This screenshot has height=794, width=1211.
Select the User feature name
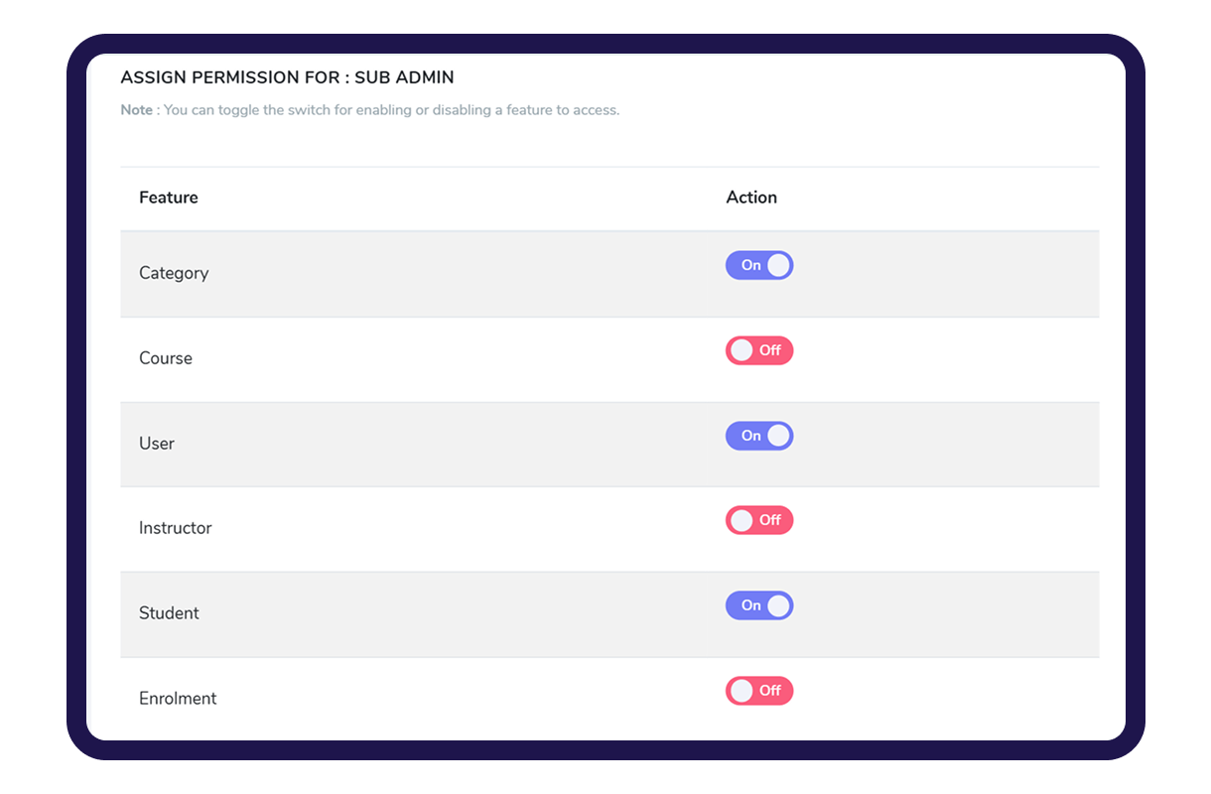[x=157, y=444]
